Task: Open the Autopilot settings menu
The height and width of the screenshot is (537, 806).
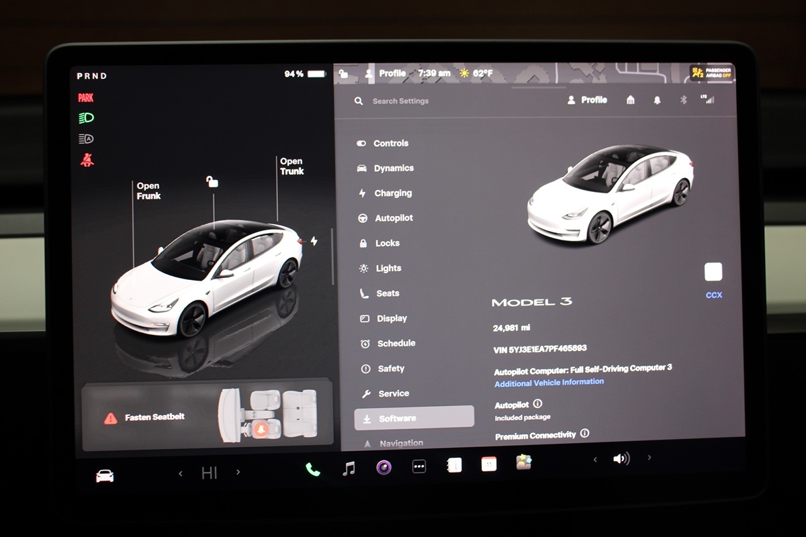Action: click(393, 218)
